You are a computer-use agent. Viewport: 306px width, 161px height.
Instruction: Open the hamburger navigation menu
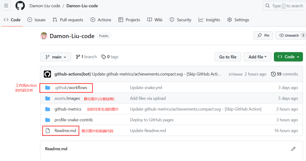click(x=6, y=6)
